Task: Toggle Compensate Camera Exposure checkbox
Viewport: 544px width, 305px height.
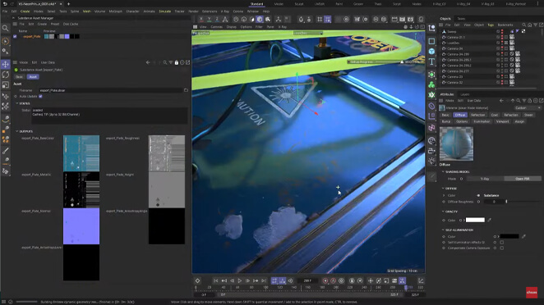Action: (501, 248)
